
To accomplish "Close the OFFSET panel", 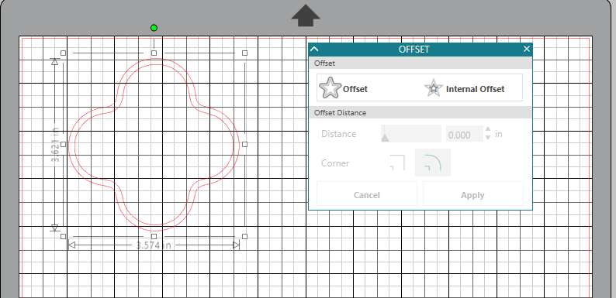I will point(527,49).
